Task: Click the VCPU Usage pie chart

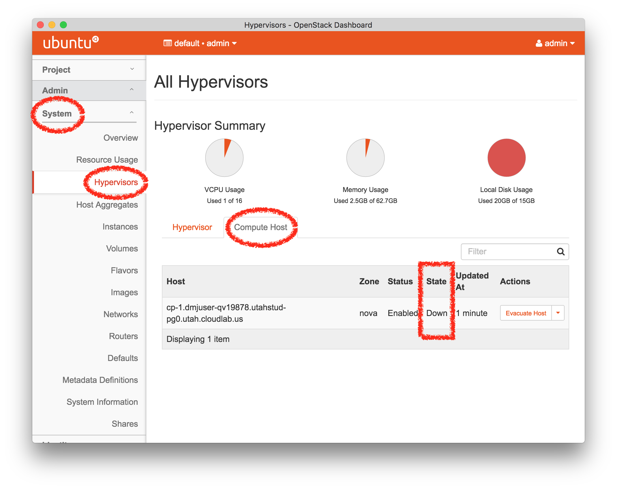Action: click(224, 158)
